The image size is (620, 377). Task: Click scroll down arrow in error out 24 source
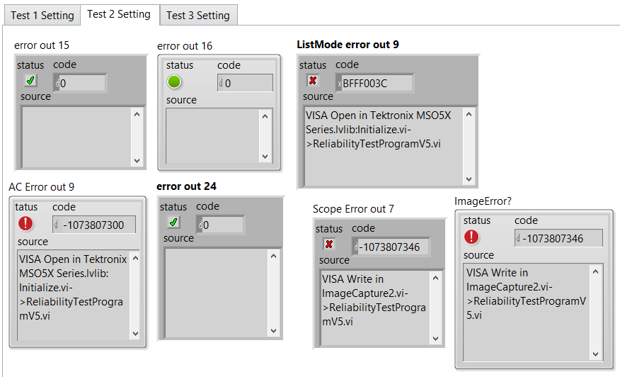[x=274, y=331]
